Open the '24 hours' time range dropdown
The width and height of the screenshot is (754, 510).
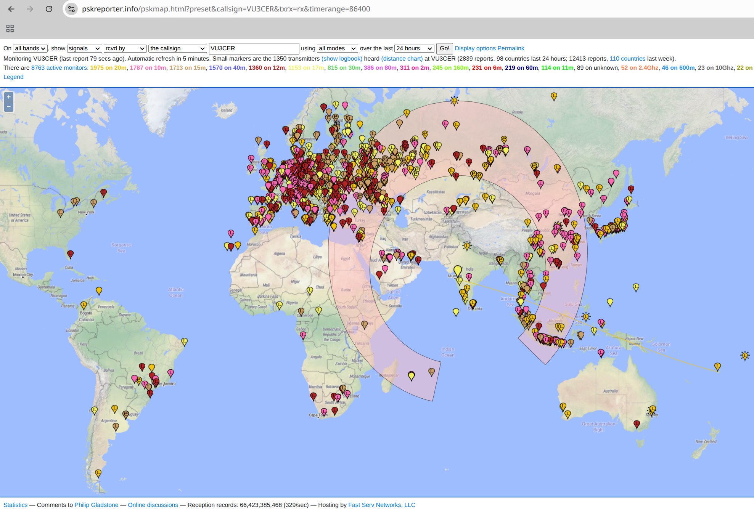point(414,48)
